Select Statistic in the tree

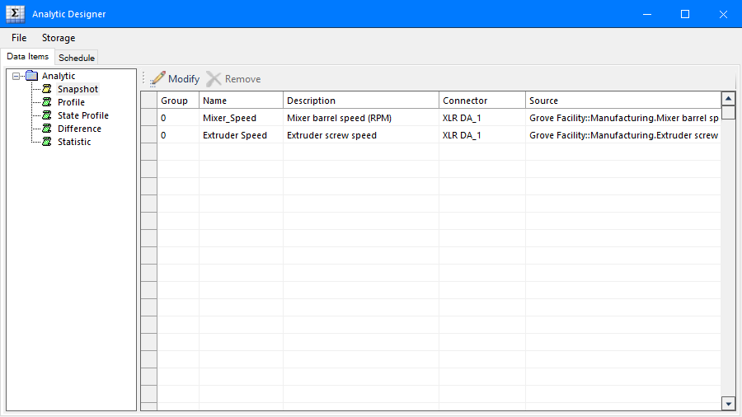tap(74, 142)
